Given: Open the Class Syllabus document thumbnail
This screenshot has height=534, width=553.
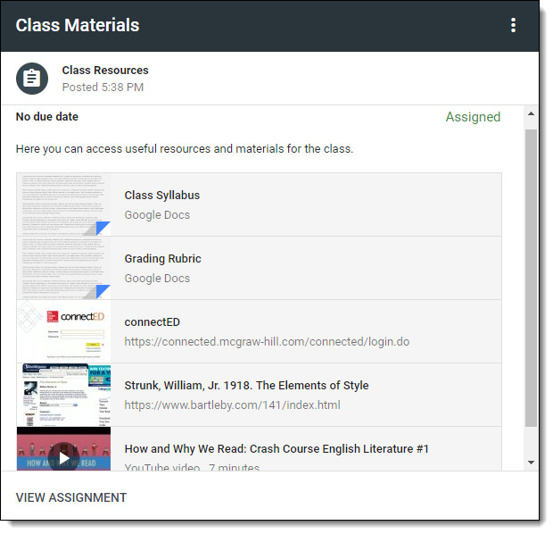Looking at the screenshot, I should tap(64, 206).
